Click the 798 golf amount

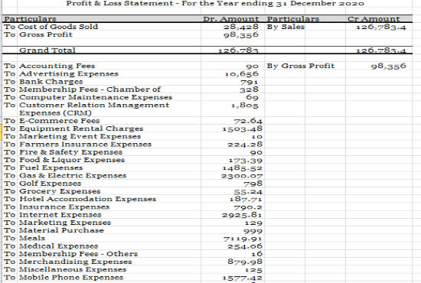(253, 184)
